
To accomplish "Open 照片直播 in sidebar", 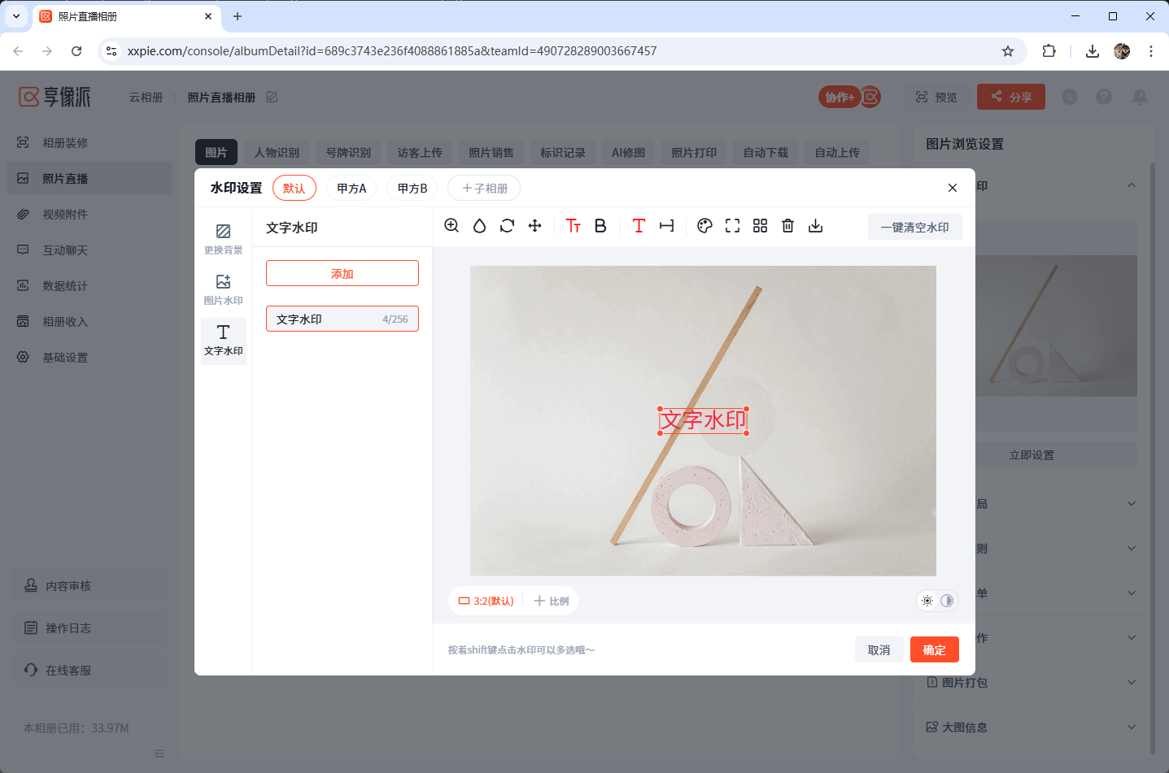I will pyautogui.click(x=89, y=178).
